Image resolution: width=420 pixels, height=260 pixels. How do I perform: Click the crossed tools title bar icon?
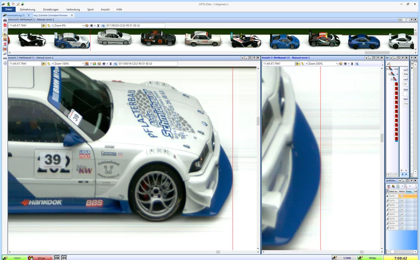click(18, 4)
